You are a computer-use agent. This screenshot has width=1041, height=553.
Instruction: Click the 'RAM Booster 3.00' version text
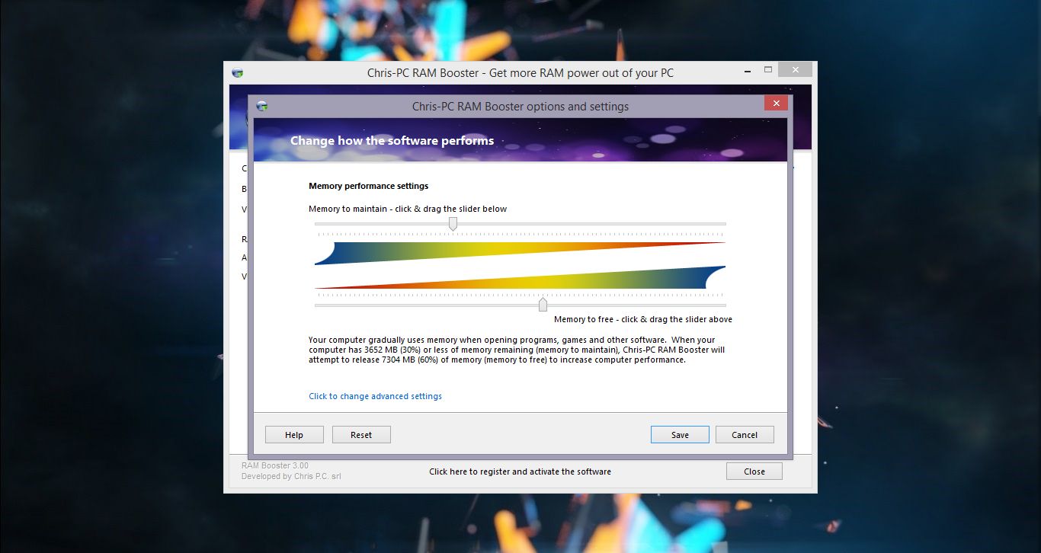(x=275, y=465)
